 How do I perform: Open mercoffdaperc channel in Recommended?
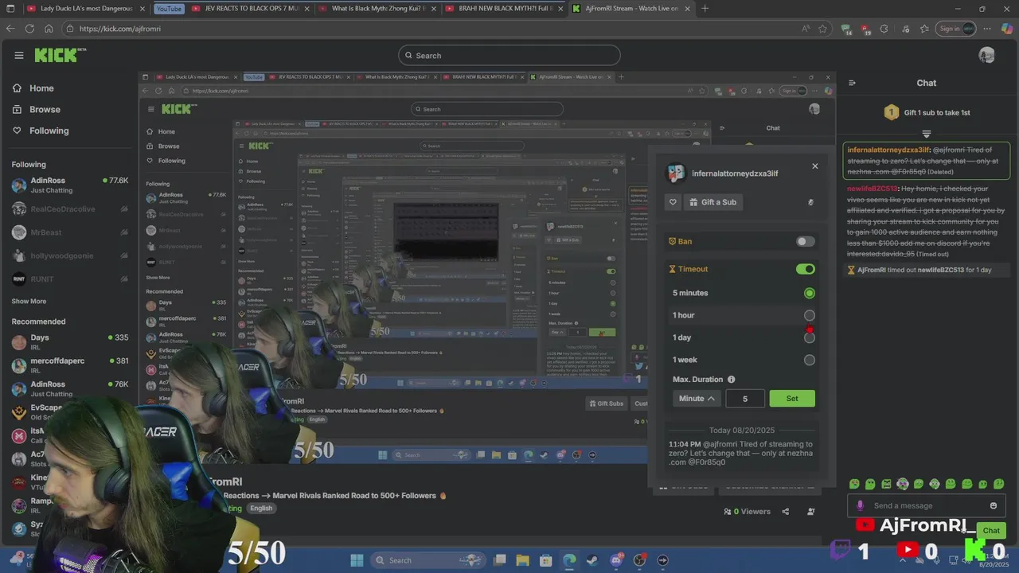pos(69,365)
